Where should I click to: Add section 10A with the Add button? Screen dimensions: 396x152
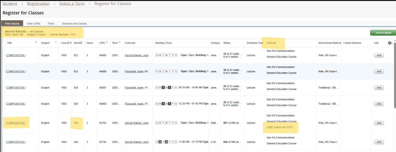coord(379,123)
